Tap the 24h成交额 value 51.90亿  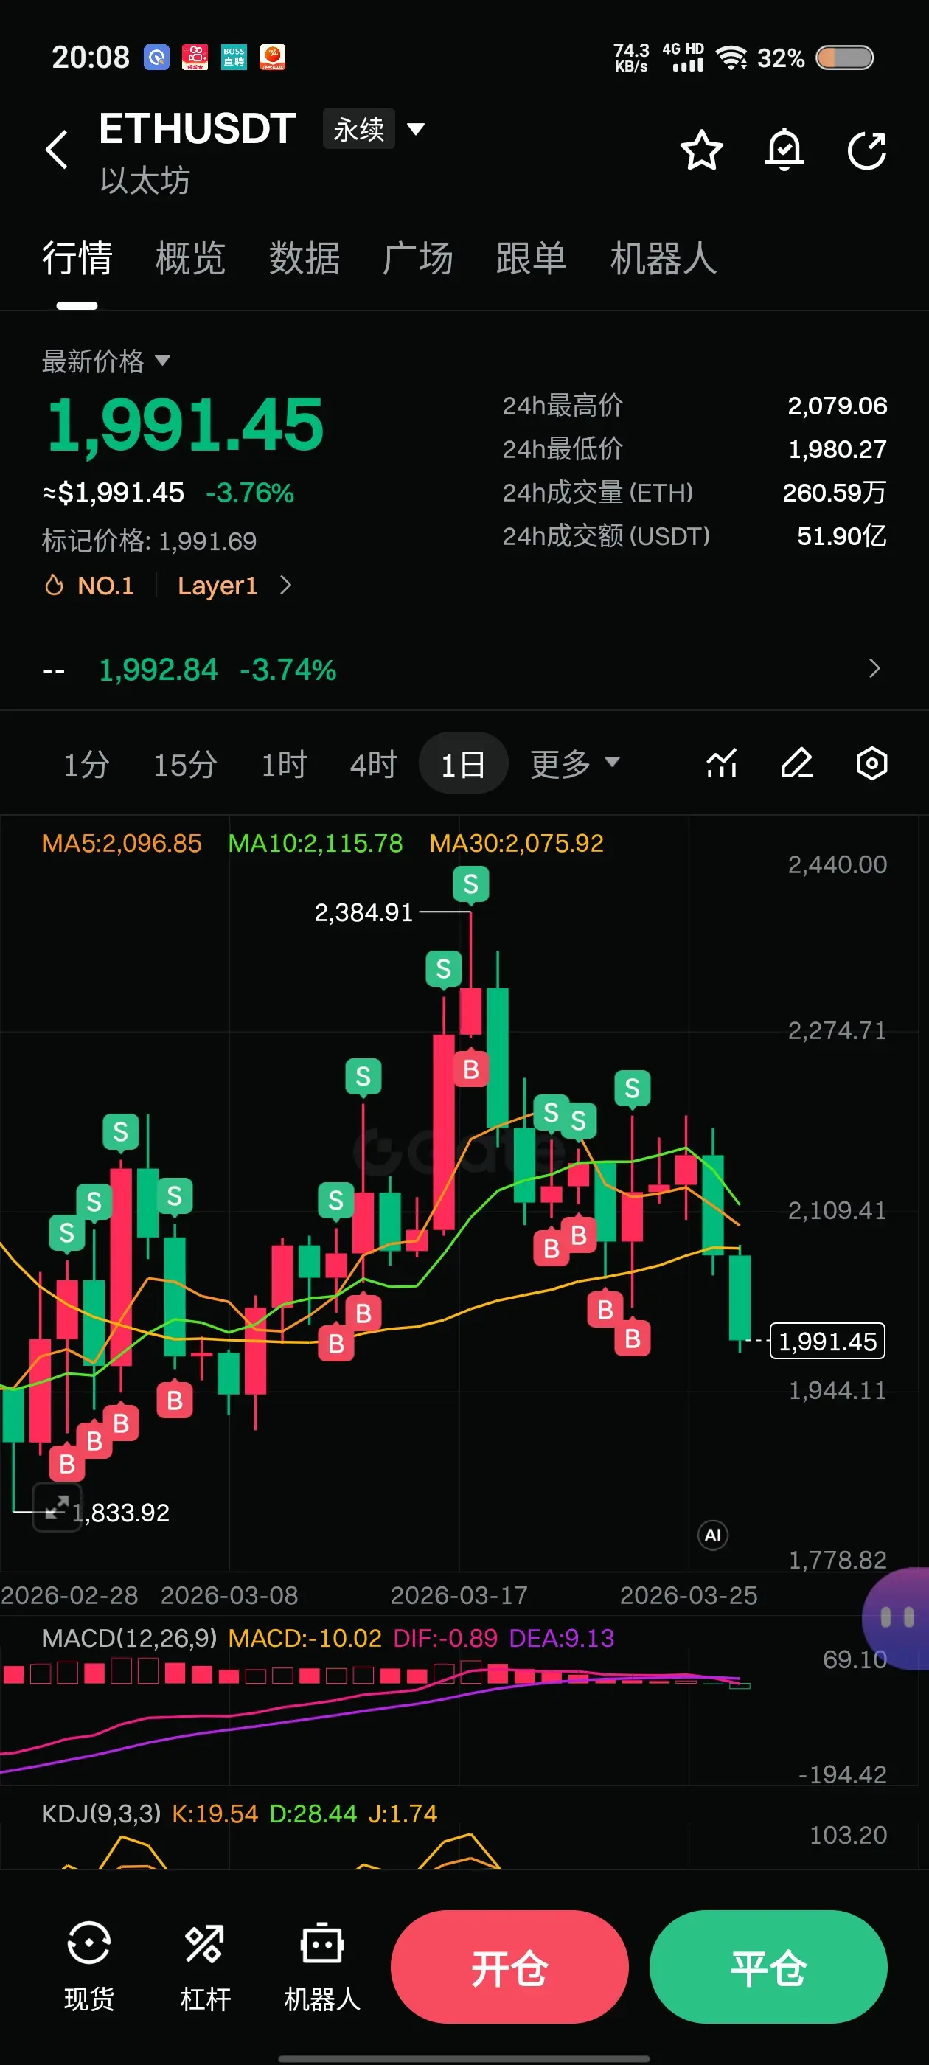842,535
